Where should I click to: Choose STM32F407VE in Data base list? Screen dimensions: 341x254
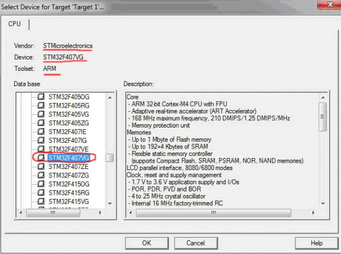pos(68,149)
